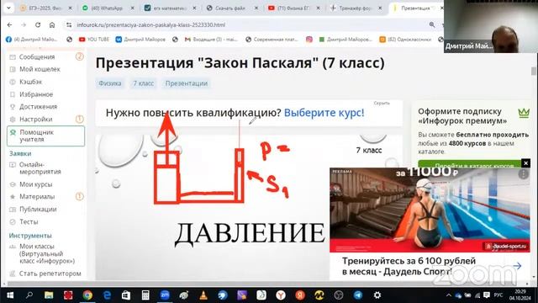The width and height of the screenshot is (538, 303).
Task: Close the ad with the black X button
Action: (525, 163)
